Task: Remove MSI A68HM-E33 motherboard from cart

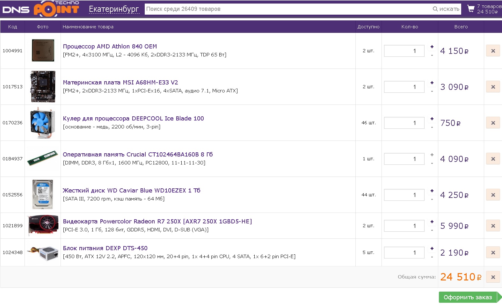Action: coord(493,87)
